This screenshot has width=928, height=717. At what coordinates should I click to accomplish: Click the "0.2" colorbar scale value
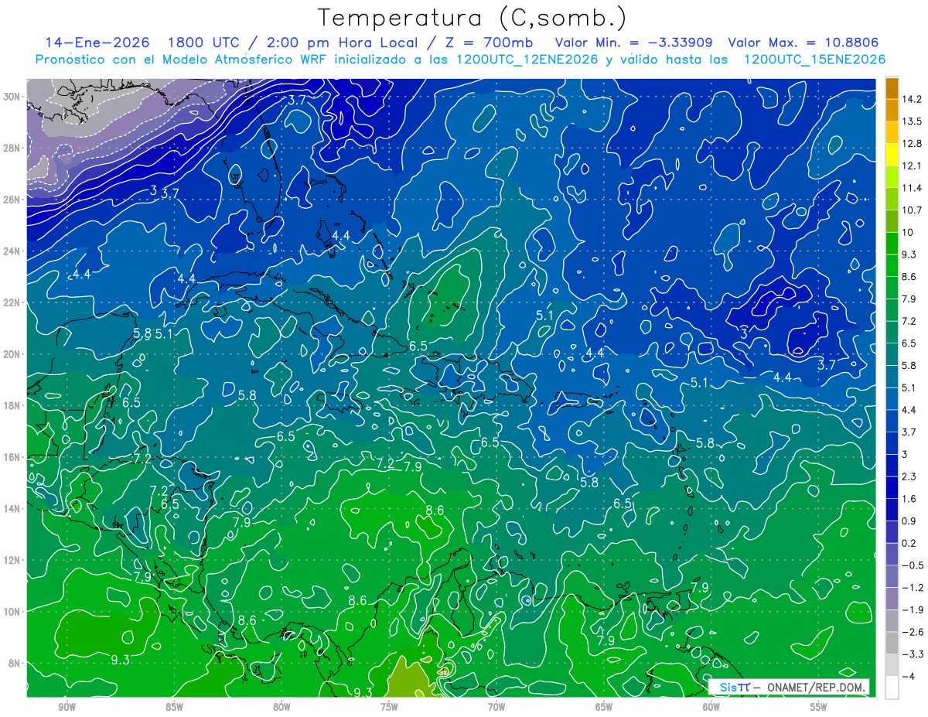909,543
